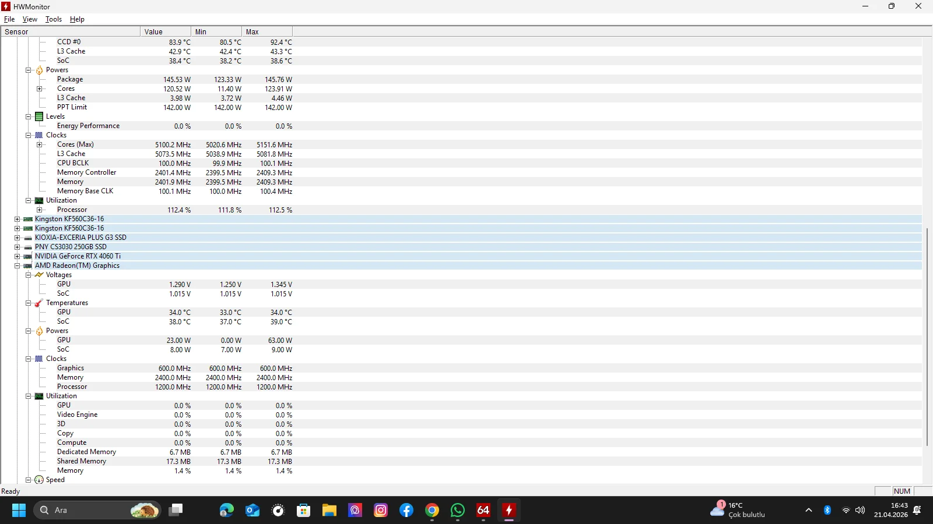Select the Memory Base CLK row
933x524 pixels.
461,191
